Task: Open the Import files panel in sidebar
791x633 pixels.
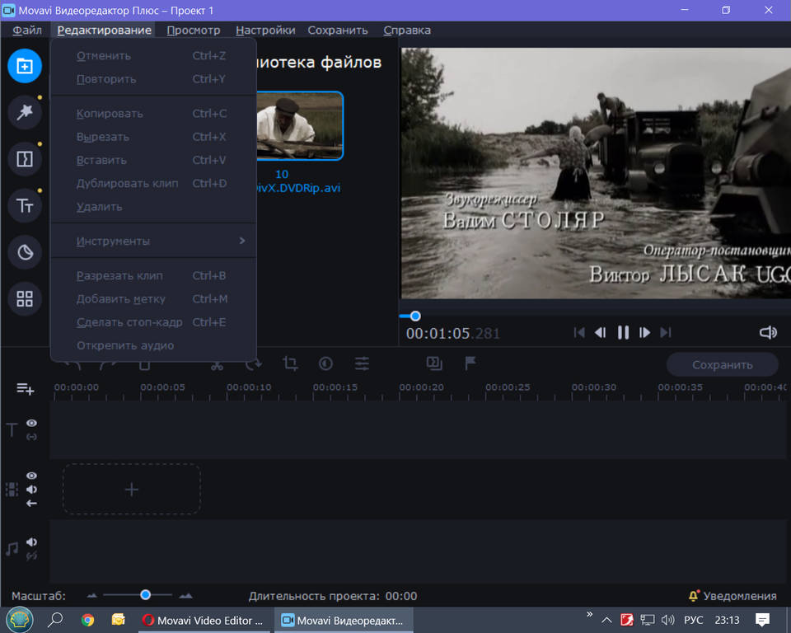Action: (x=25, y=66)
